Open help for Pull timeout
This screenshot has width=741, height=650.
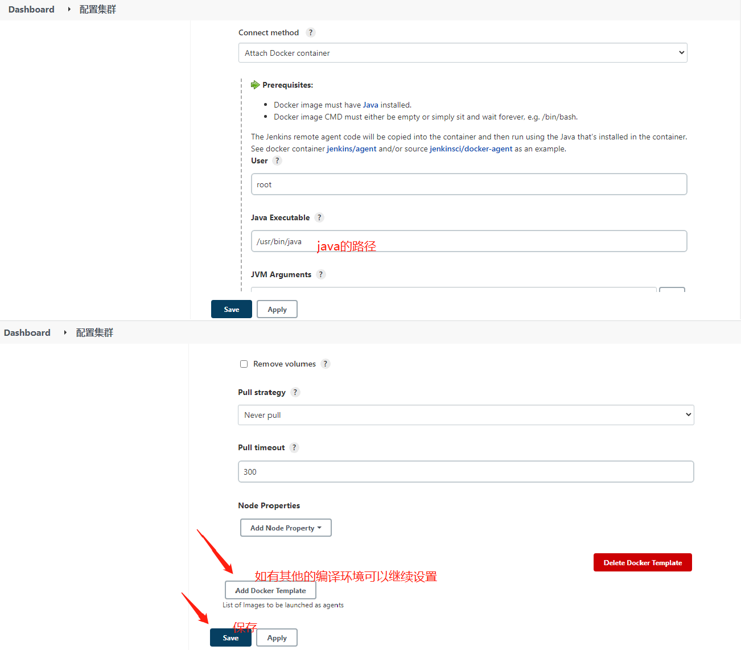coord(294,447)
